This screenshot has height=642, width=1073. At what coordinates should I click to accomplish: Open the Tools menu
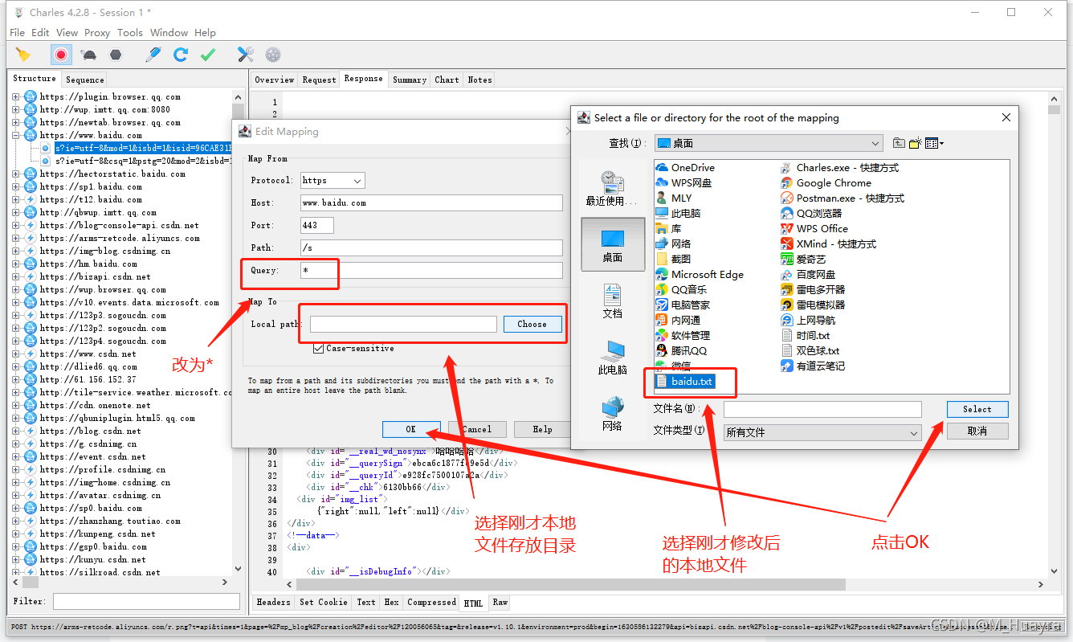(130, 33)
